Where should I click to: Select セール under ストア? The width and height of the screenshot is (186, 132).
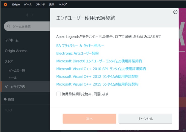coord(13,78)
